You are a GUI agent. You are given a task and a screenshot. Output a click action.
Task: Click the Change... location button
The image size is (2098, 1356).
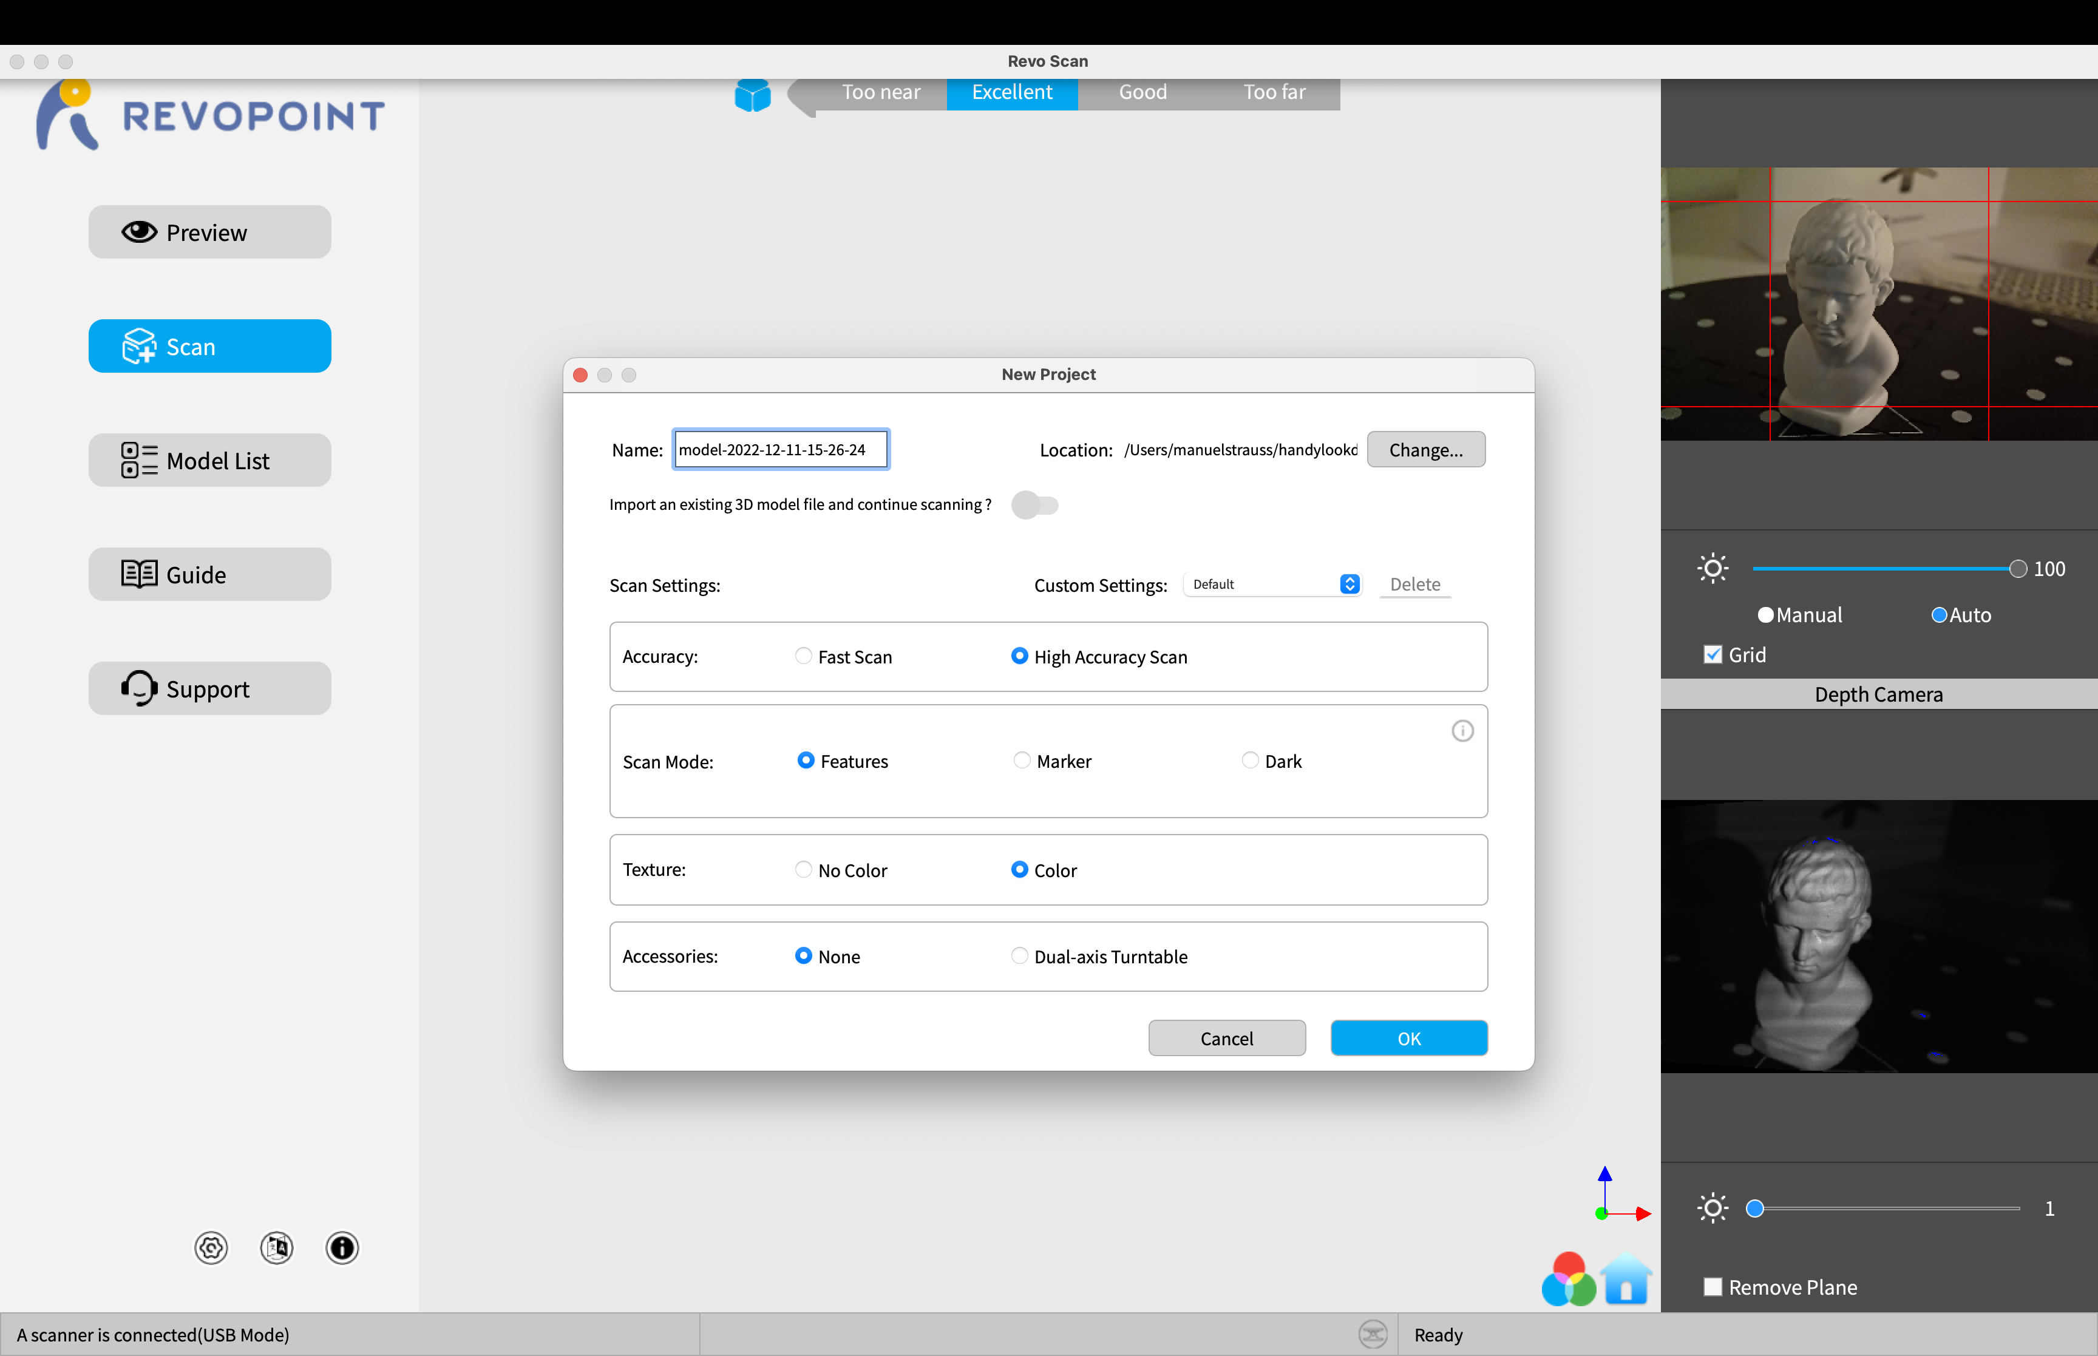1425,449
